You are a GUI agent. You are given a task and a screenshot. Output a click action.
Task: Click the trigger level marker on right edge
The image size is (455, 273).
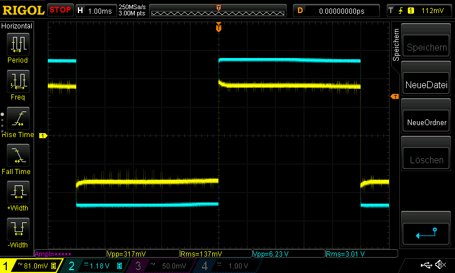pos(395,97)
